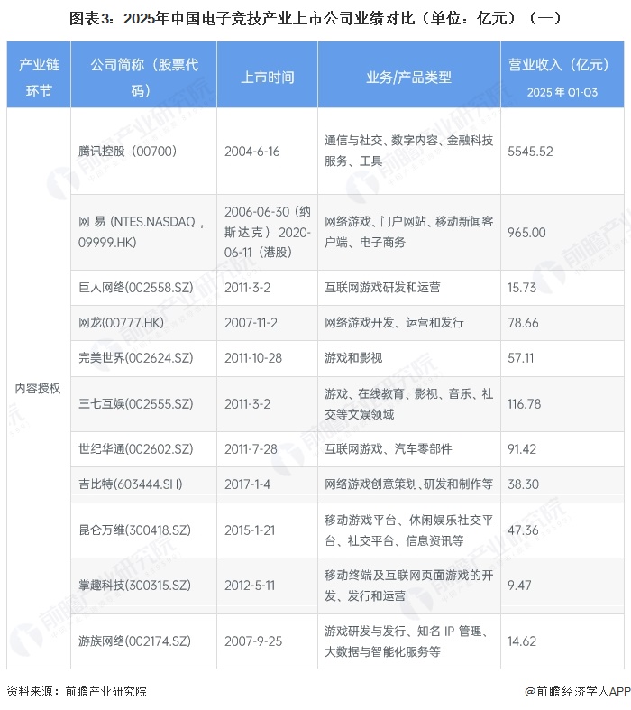Select the revenue value '91.42'
Viewport: 631px width, 710px height.
522,449
